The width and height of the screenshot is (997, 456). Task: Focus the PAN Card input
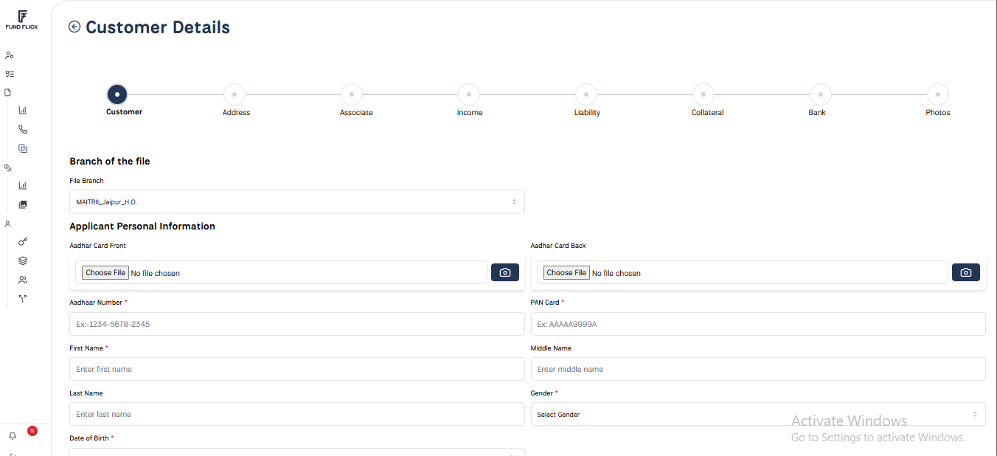[758, 324]
